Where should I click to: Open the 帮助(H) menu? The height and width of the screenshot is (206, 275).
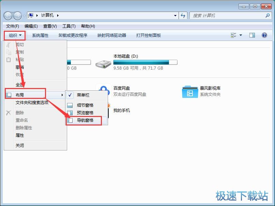(x=88, y=26)
